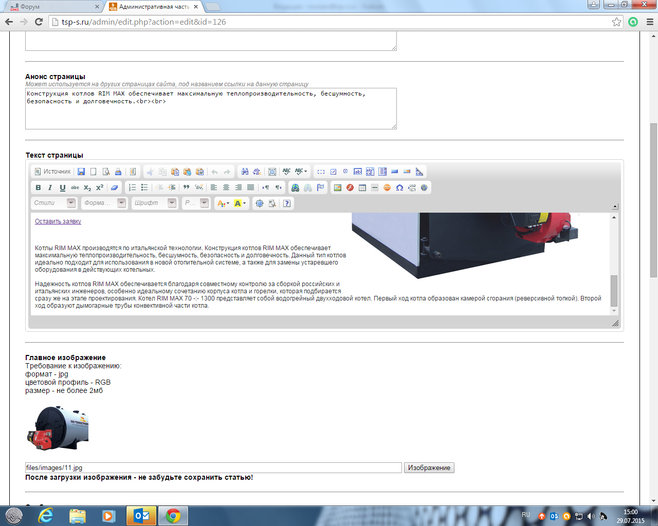The height and width of the screenshot is (526, 658).
Task: Open the Стили styles dropdown
Action: 54,203
